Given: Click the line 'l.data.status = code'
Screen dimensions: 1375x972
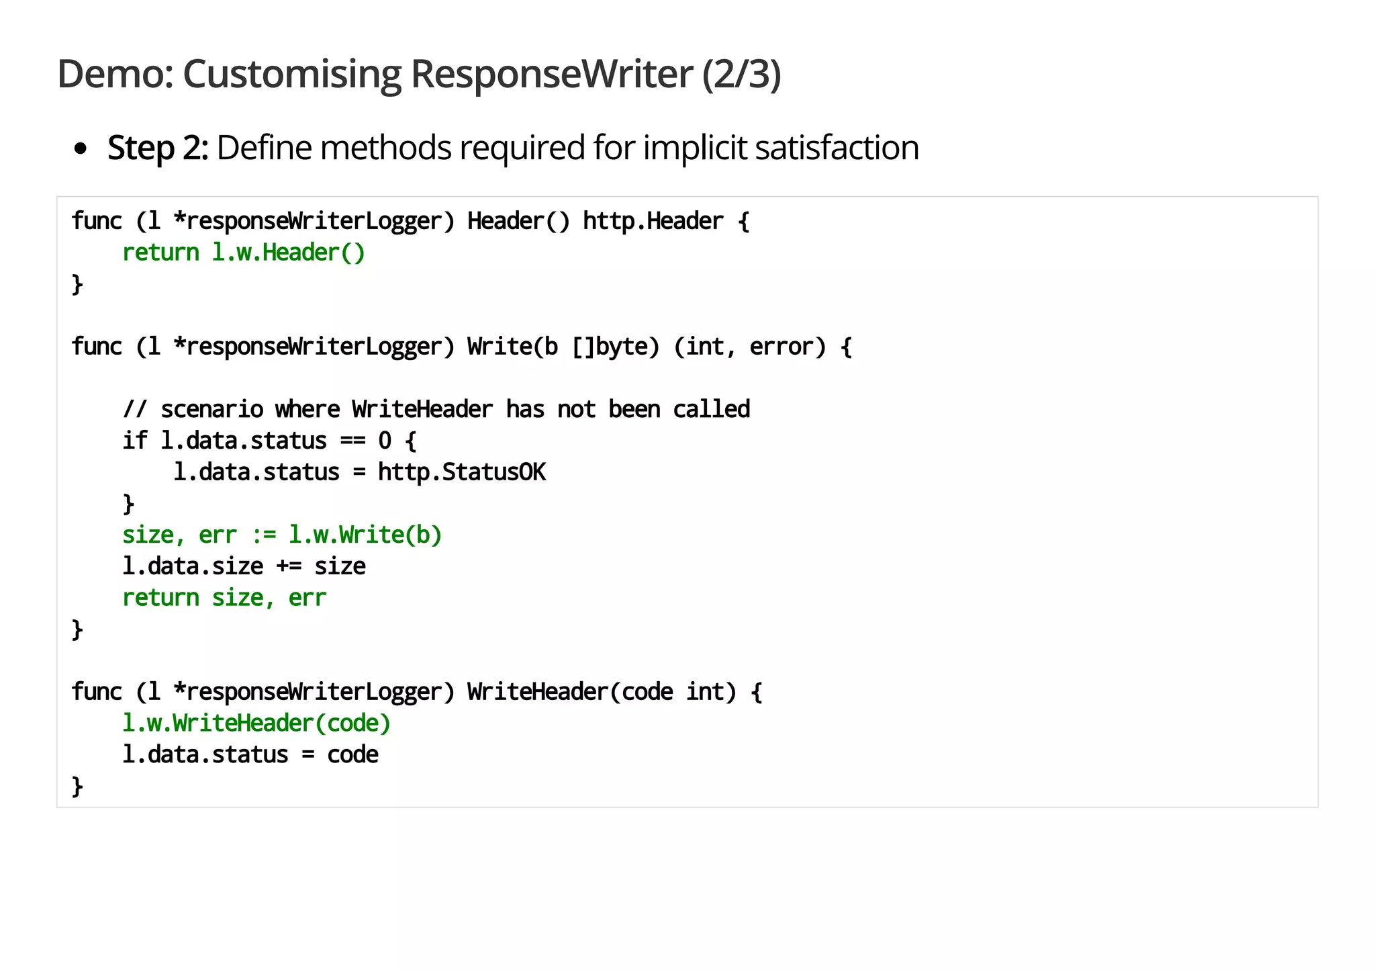Looking at the screenshot, I should coord(250,755).
